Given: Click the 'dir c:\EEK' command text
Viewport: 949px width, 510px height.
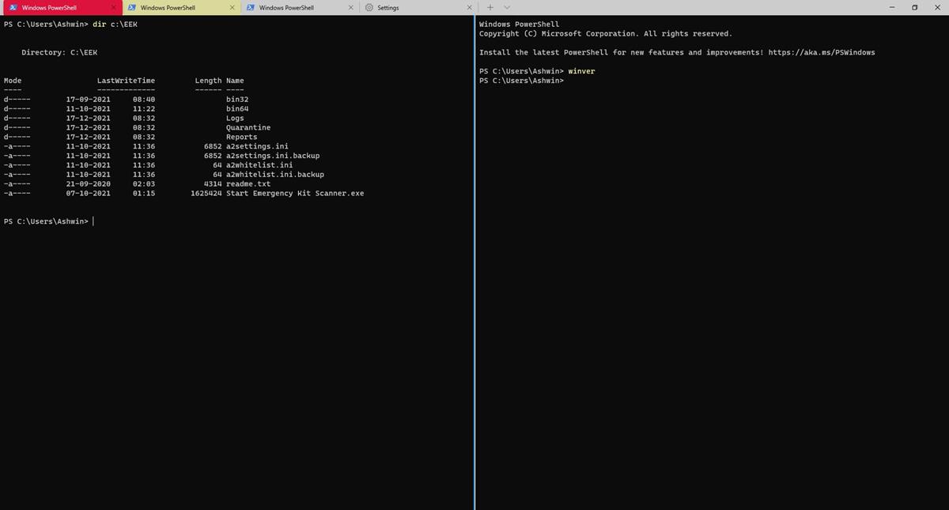Looking at the screenshot, I should pyautogui.click(x=115, y=25).
